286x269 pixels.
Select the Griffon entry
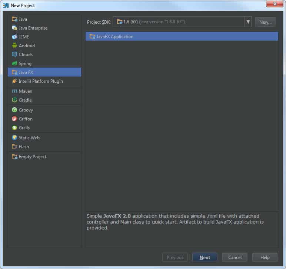point(44,119)
